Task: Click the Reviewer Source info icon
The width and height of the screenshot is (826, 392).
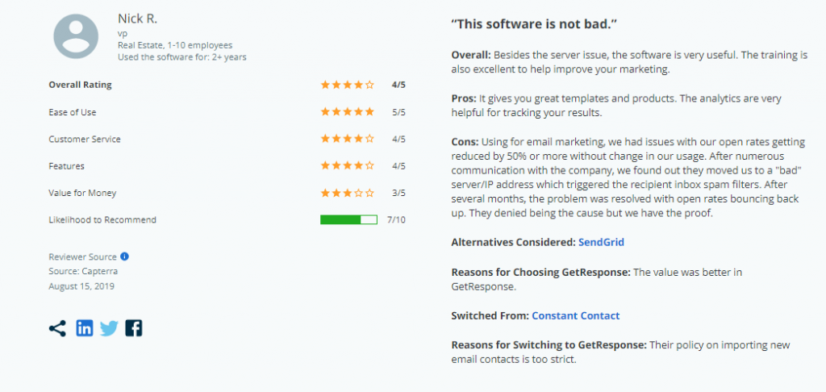Action: (x=125, y=256)
